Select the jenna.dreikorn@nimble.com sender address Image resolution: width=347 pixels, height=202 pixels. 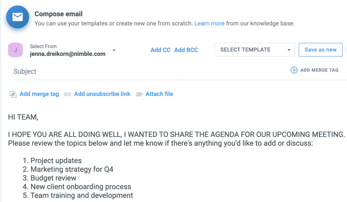[x=67, y=54]
